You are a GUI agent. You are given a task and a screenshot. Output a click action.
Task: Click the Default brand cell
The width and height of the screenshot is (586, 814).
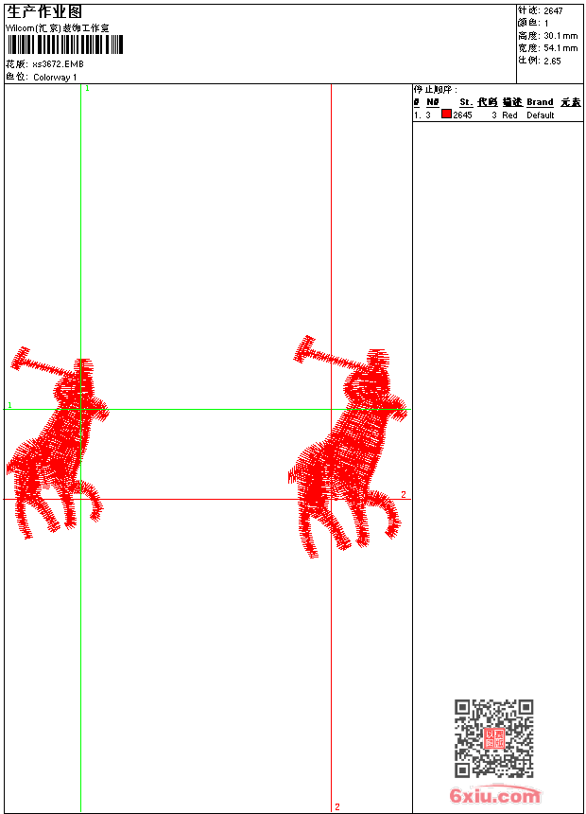click(x=541, y=115)
